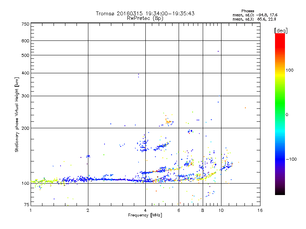Click the lone purple point near 9.7 MHz, 520 km
Image resolution: width=306 pixels, height=229 pixels.
[218, 52]
